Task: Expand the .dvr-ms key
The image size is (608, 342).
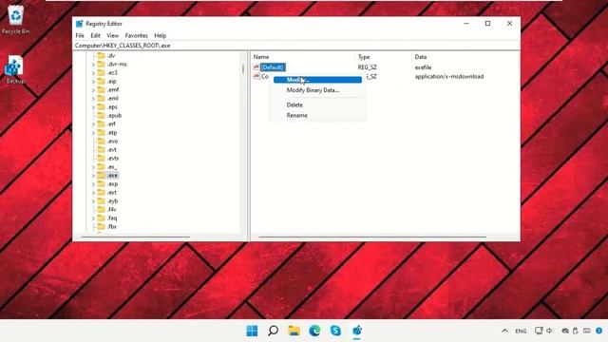Action: pos(93,65)
